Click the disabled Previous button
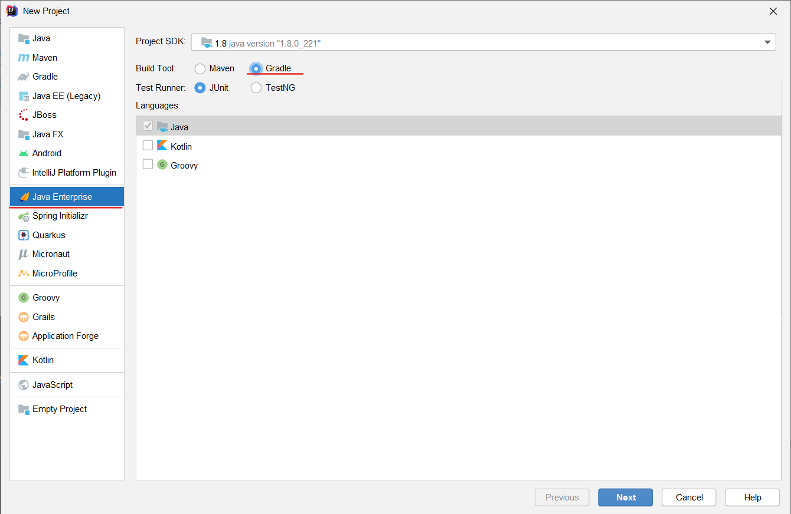This screenshot has width=791, height=514. pyautogui.click(x=562, y=497)
